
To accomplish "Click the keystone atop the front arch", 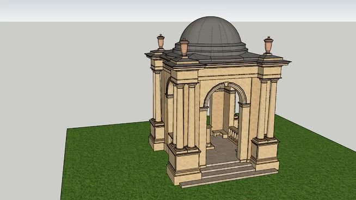I will pos(226,84).
